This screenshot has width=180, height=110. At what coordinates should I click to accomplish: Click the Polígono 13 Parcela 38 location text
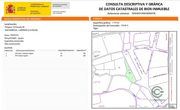15,27
